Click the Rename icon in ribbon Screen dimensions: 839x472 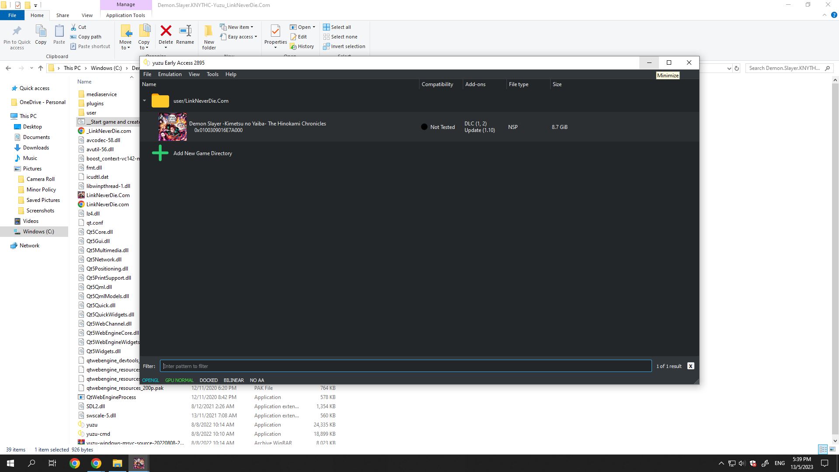[x=185, y=31]
